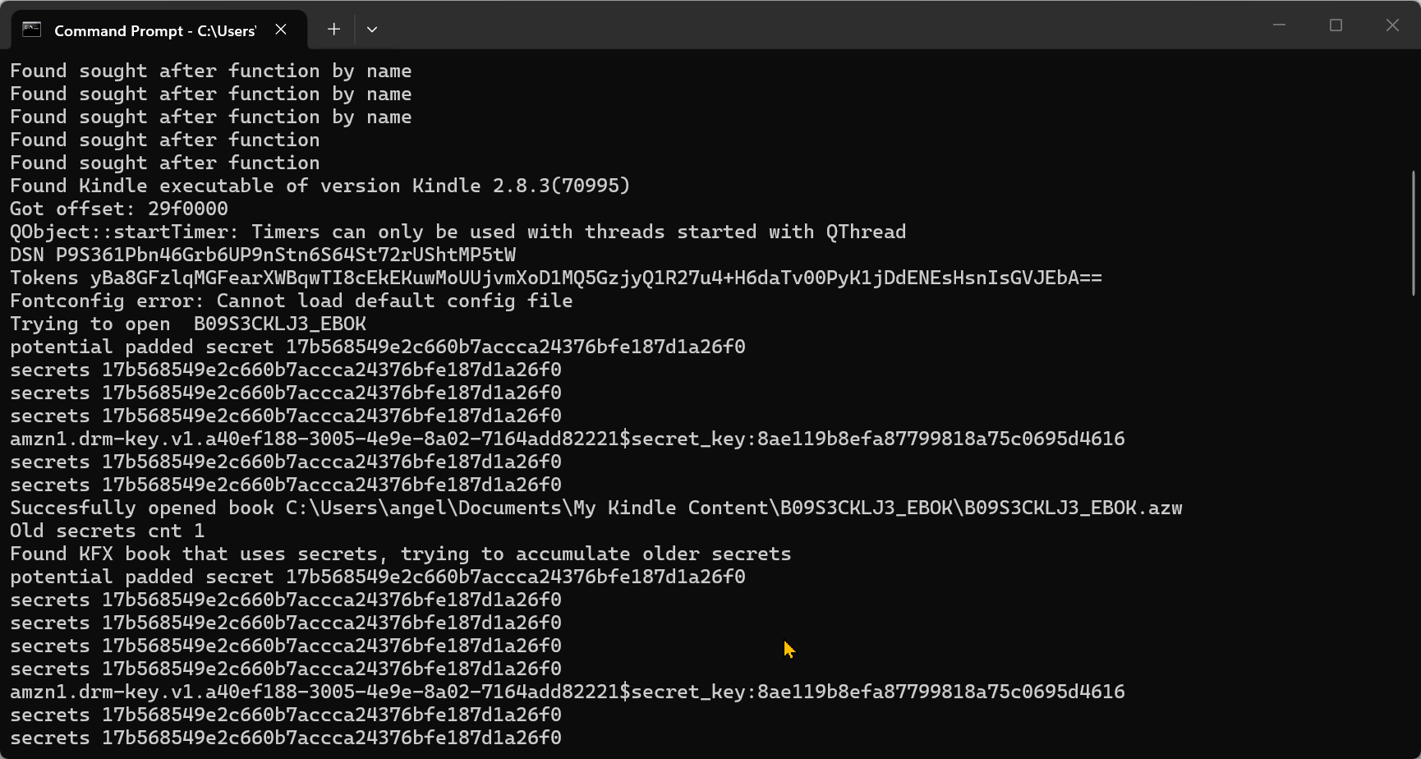This screenshot has height=759, width=1421.
Task: Open a new terminal tab
Action: (x=333, y=30)
